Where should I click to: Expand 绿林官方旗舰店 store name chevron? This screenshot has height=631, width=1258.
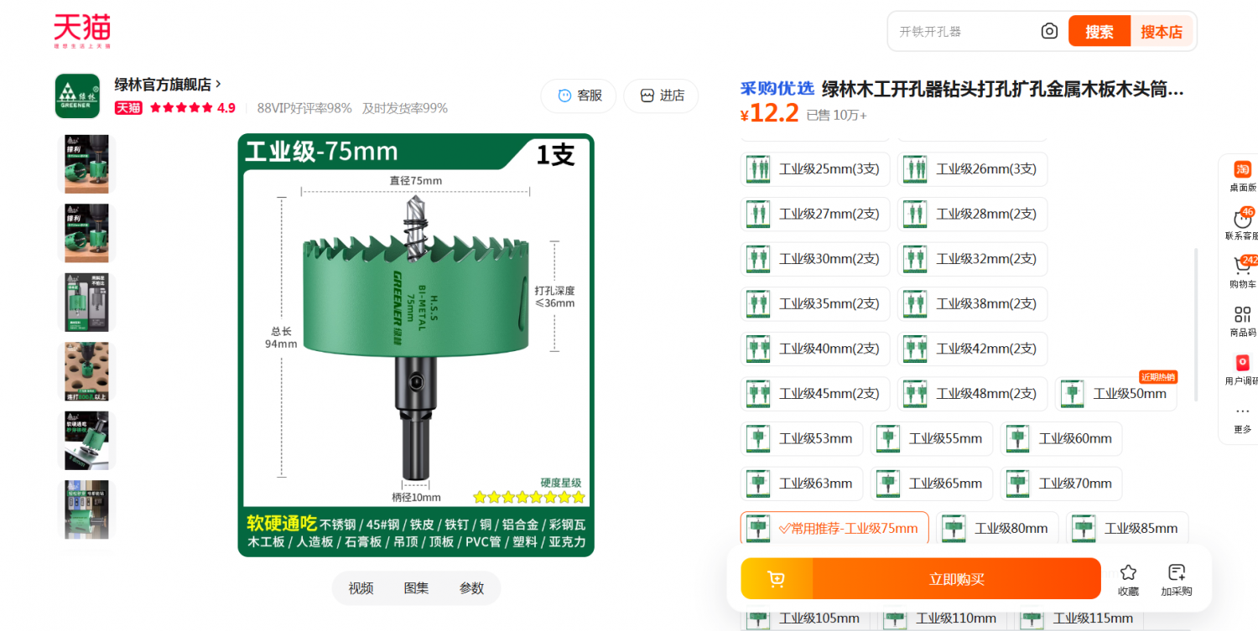[x=218, y=84]
